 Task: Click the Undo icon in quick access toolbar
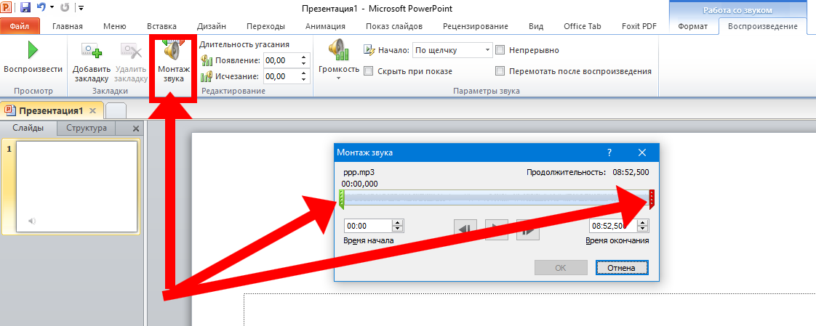click(41, 8)
